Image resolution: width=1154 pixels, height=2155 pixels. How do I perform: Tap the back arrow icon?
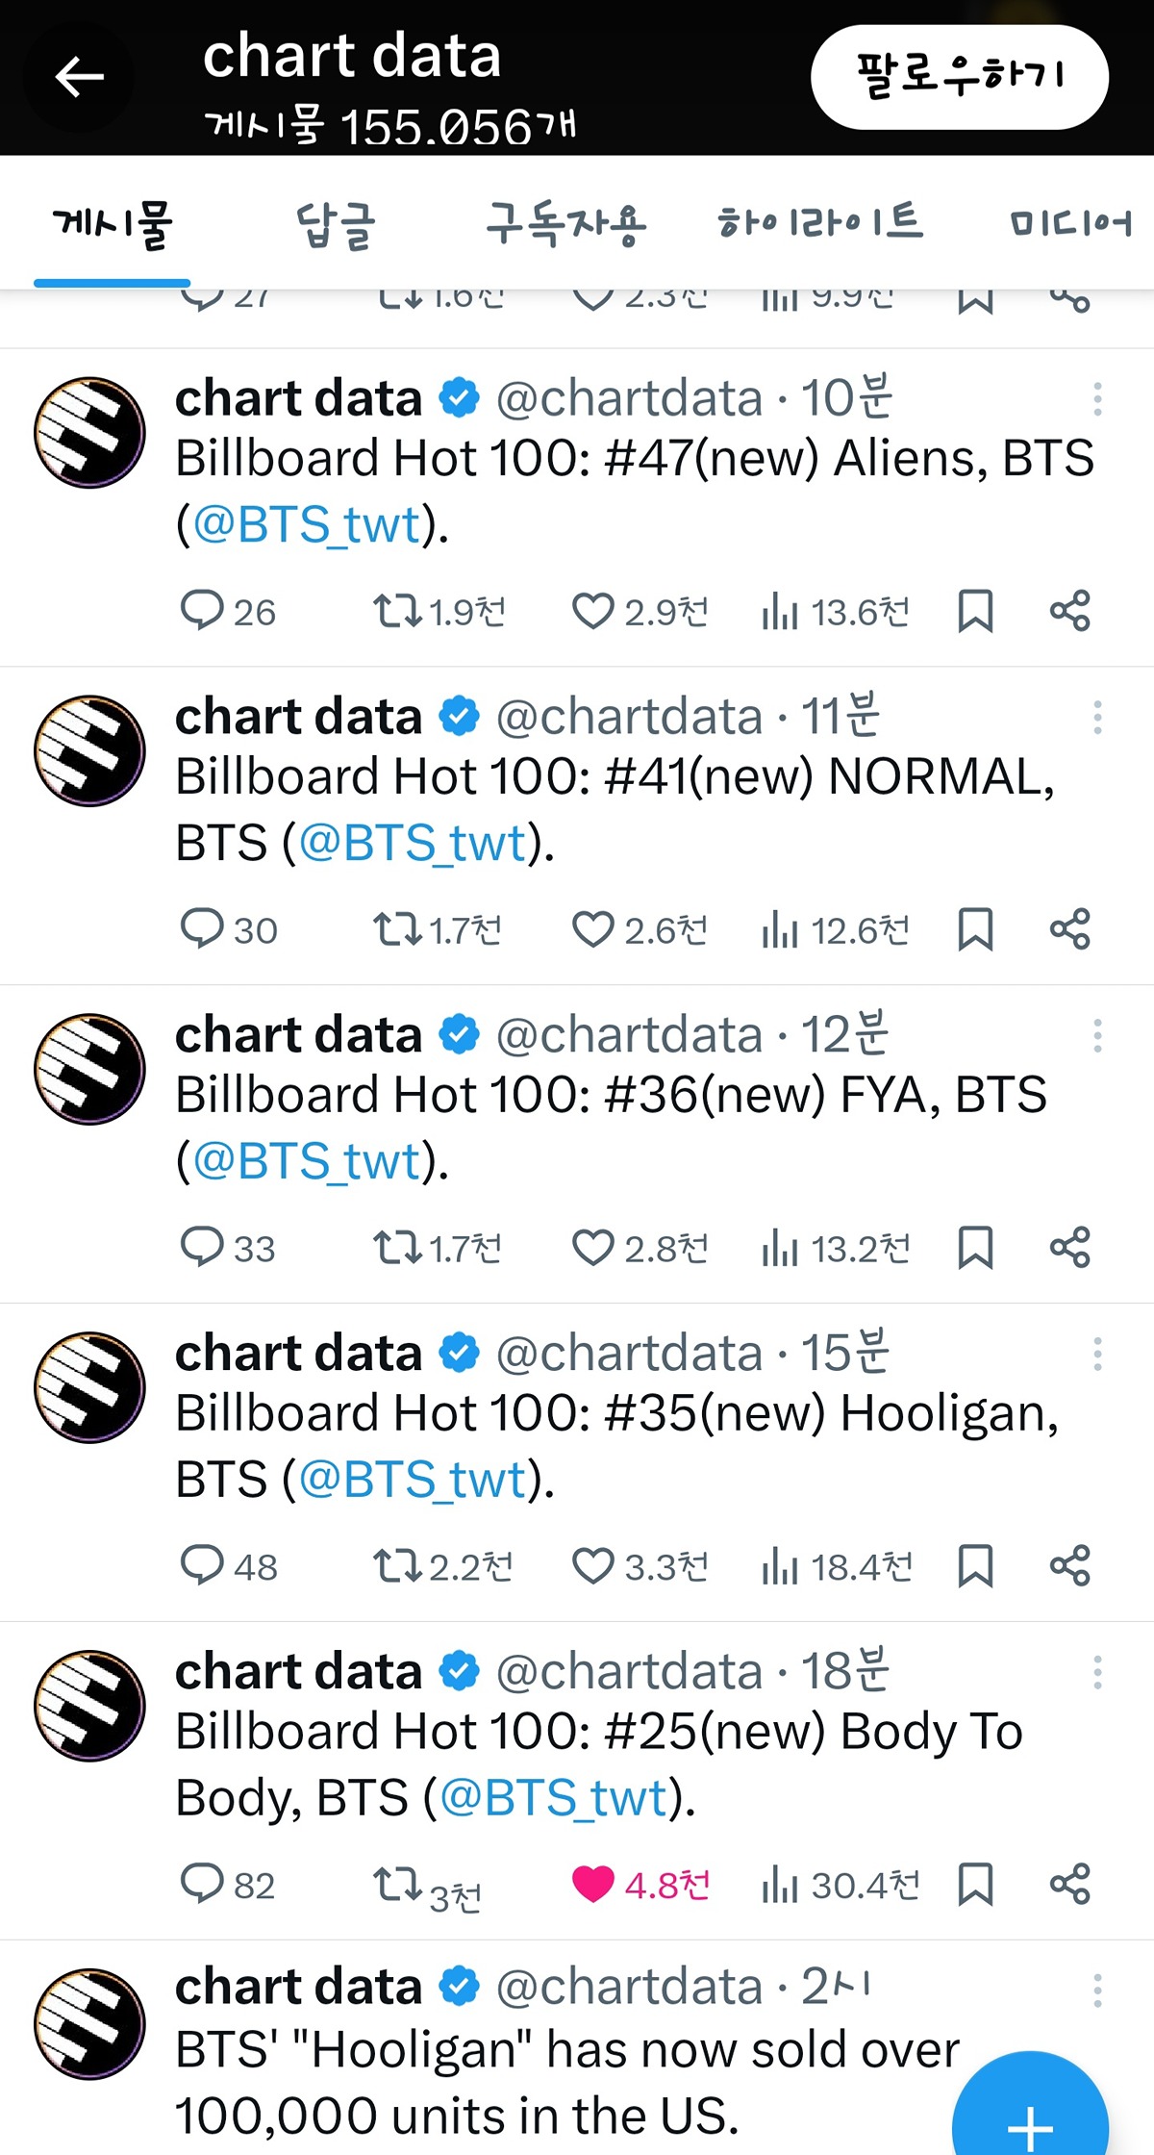(79, 77)
